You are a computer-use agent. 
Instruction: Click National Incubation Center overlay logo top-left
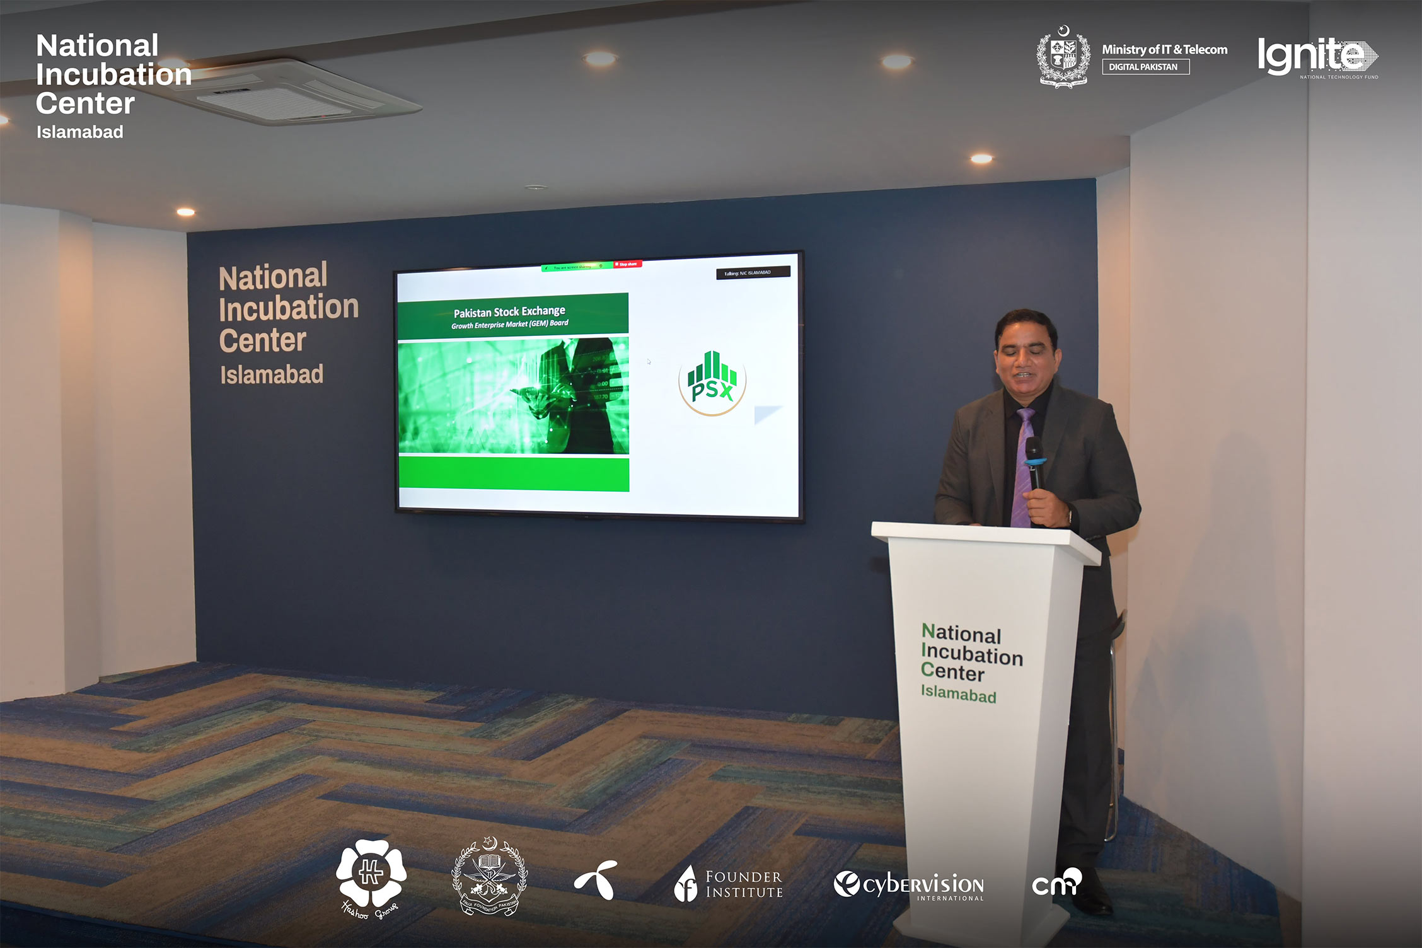pos(113,86)
